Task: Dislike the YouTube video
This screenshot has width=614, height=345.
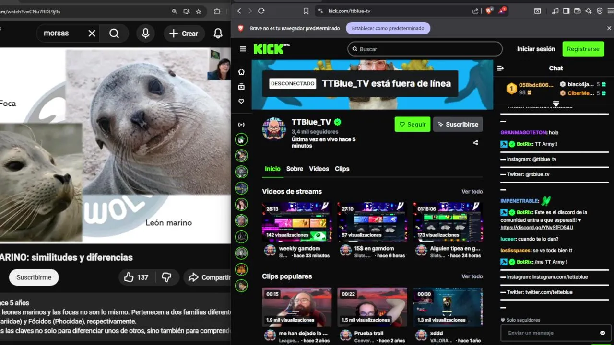Action: pos(166,277)
